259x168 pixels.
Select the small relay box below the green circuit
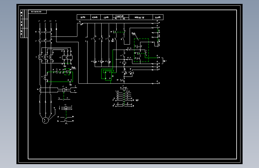(64, 90)
